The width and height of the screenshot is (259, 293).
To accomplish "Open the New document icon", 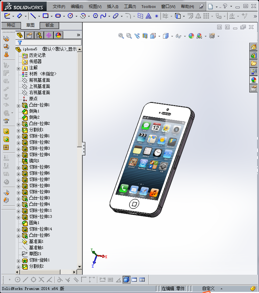I will 211,7.
